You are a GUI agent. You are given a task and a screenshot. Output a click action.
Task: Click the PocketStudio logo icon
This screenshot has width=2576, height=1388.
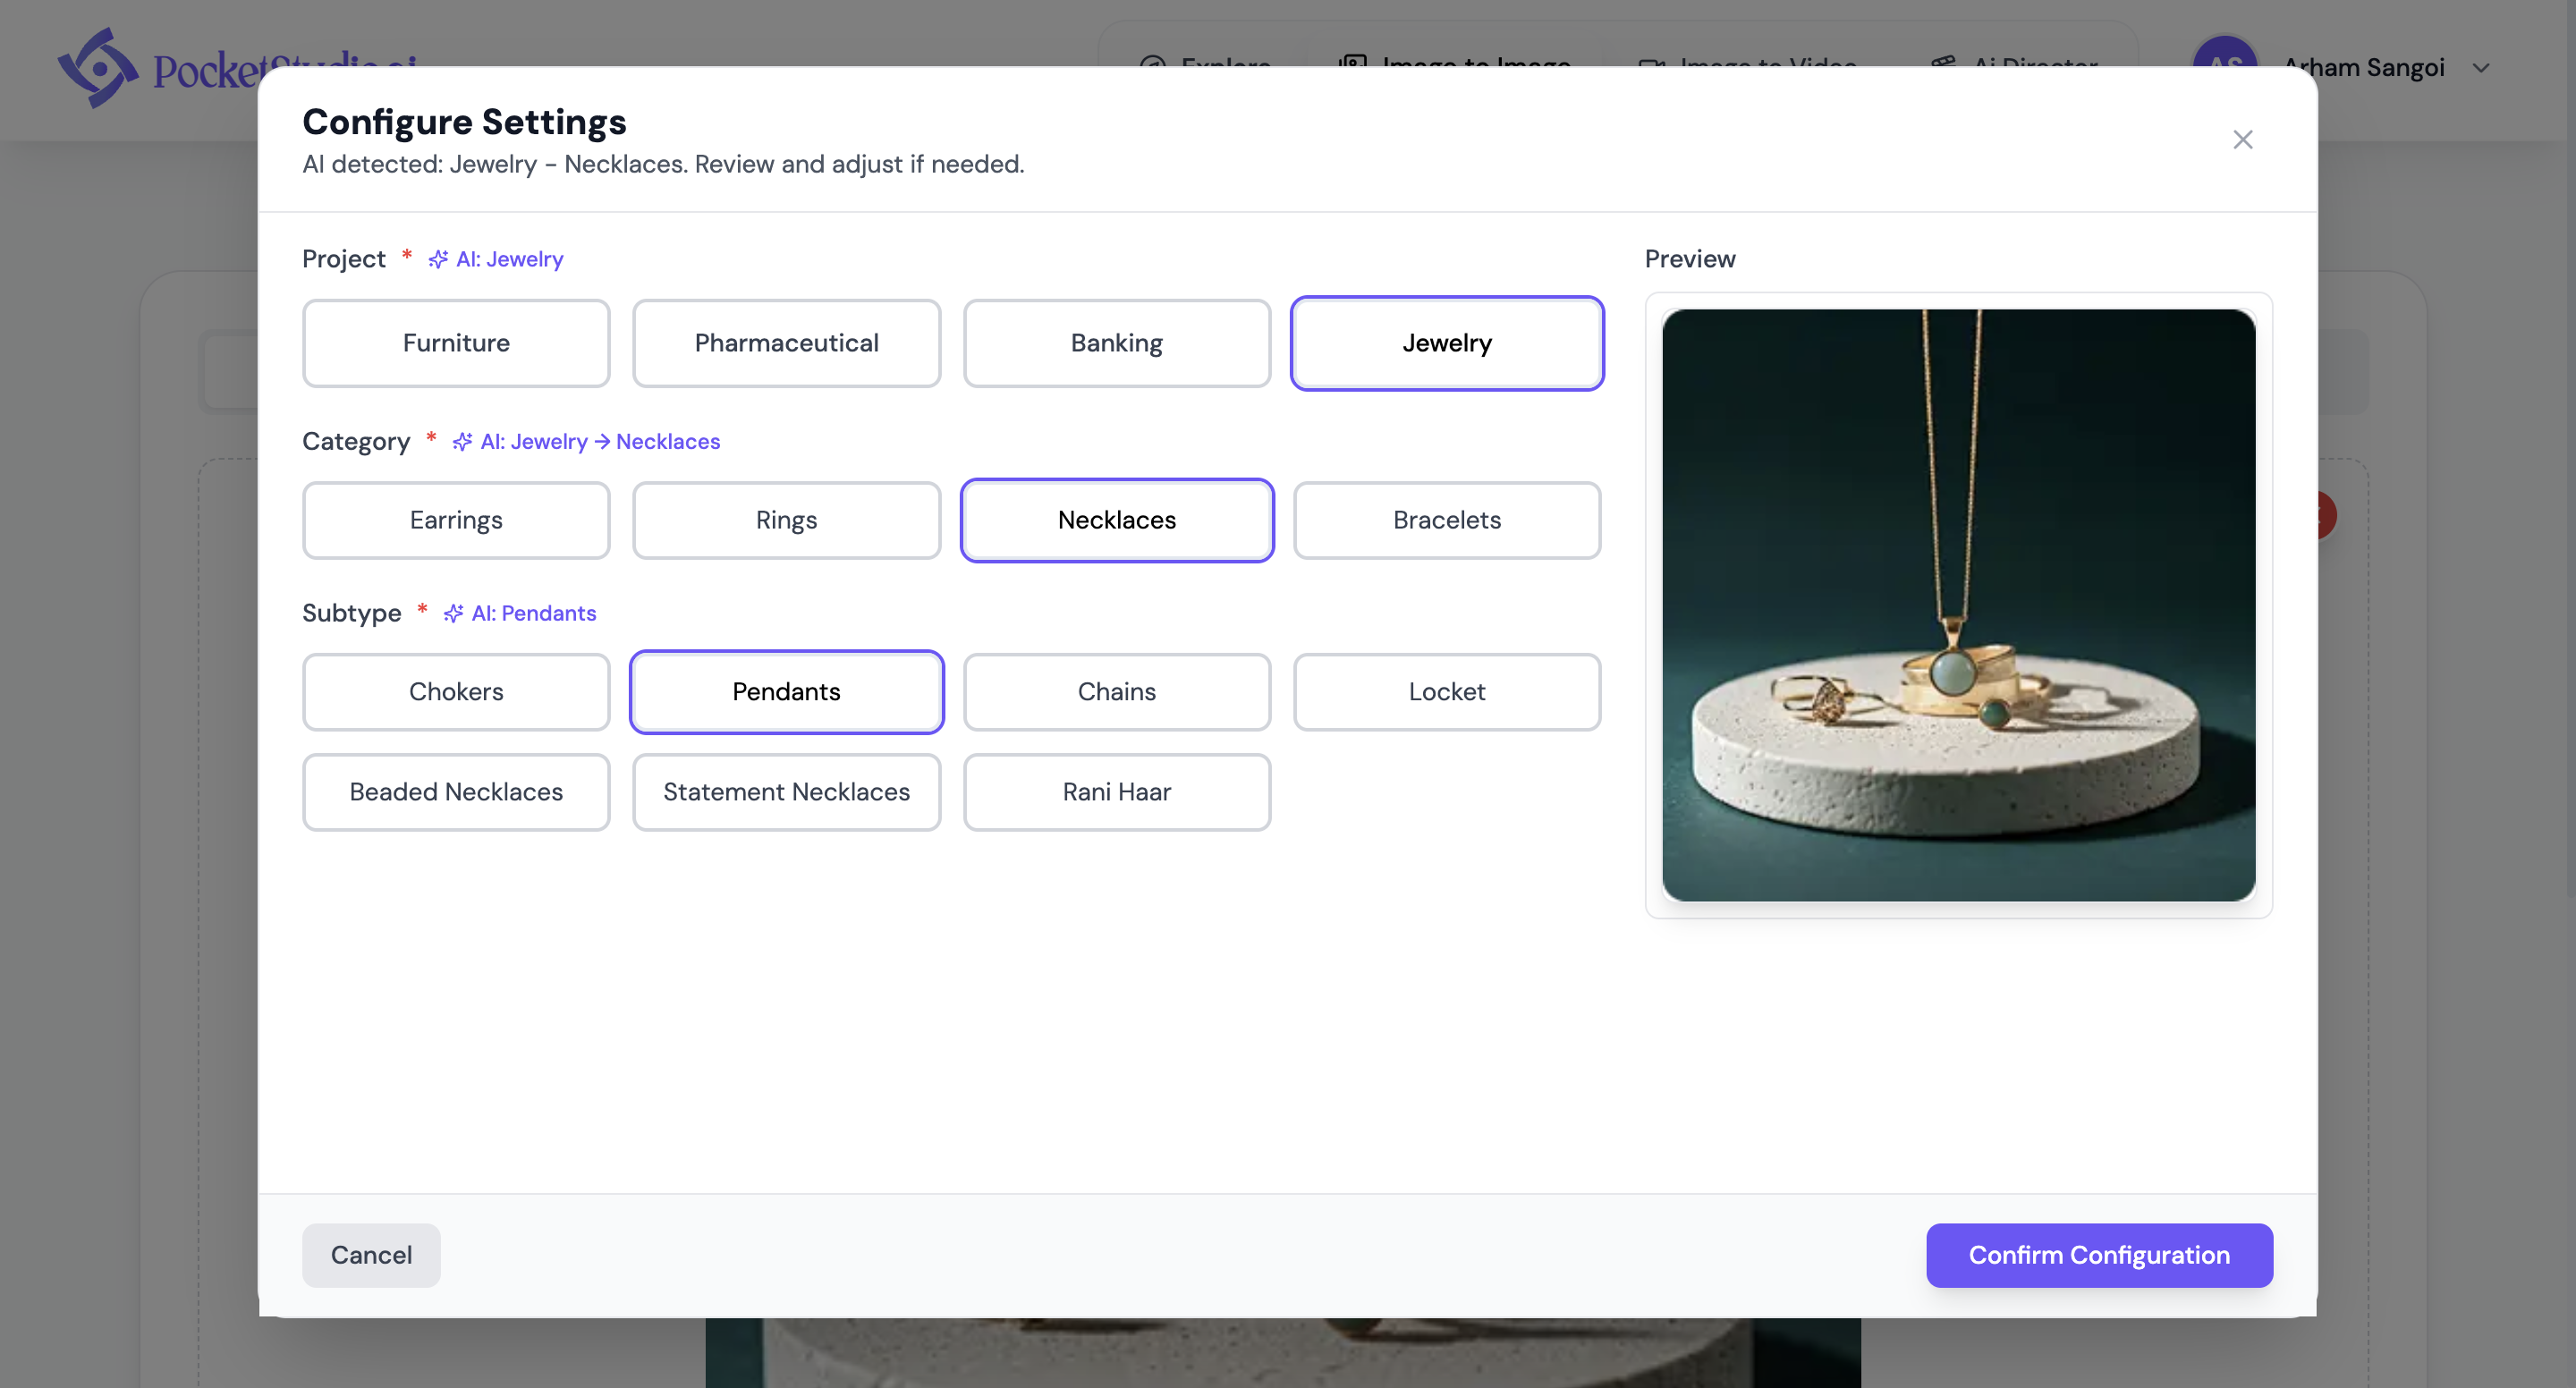98,67
